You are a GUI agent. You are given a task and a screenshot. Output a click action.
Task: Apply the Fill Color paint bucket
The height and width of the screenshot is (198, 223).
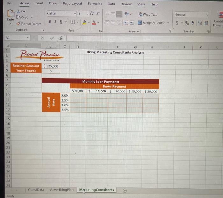pos(84,22)
